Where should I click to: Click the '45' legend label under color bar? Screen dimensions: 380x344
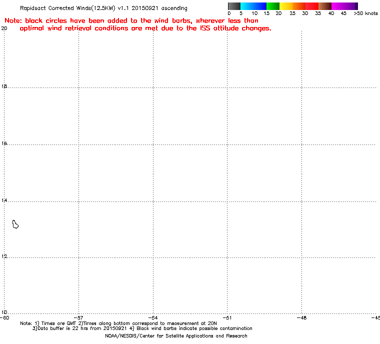(343, 13)
